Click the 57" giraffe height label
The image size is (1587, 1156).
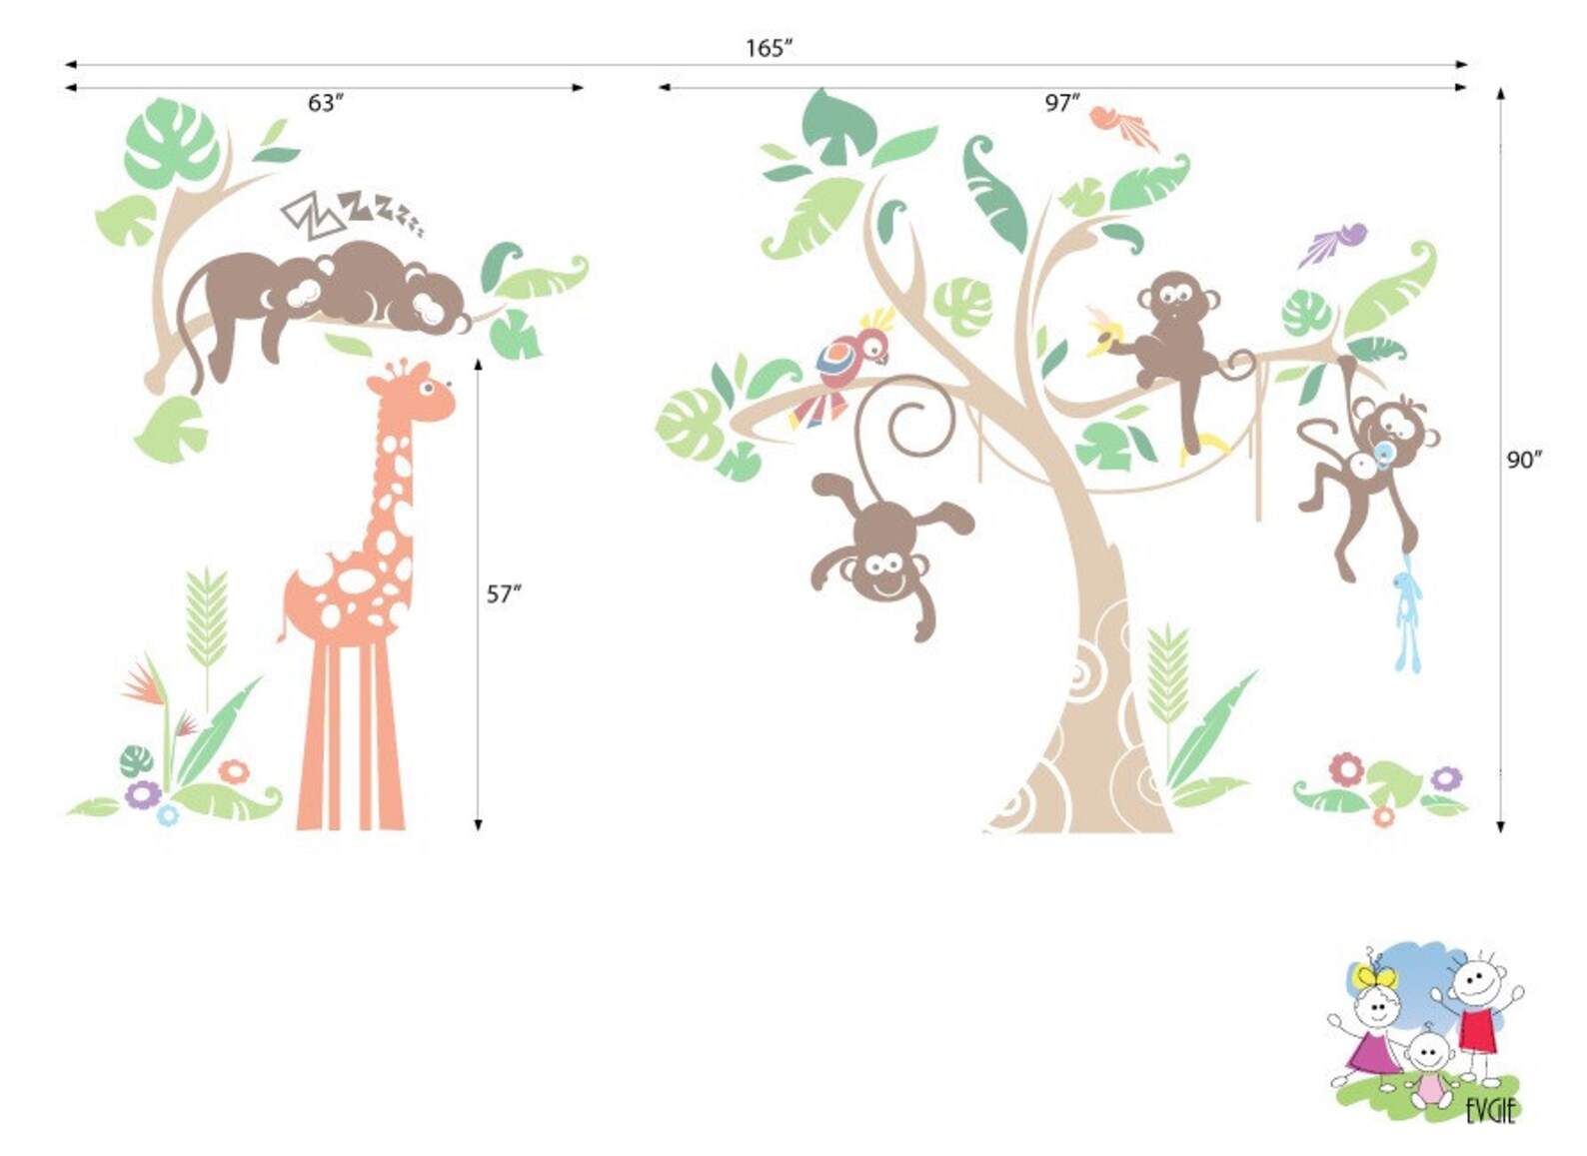click(505, 594)
